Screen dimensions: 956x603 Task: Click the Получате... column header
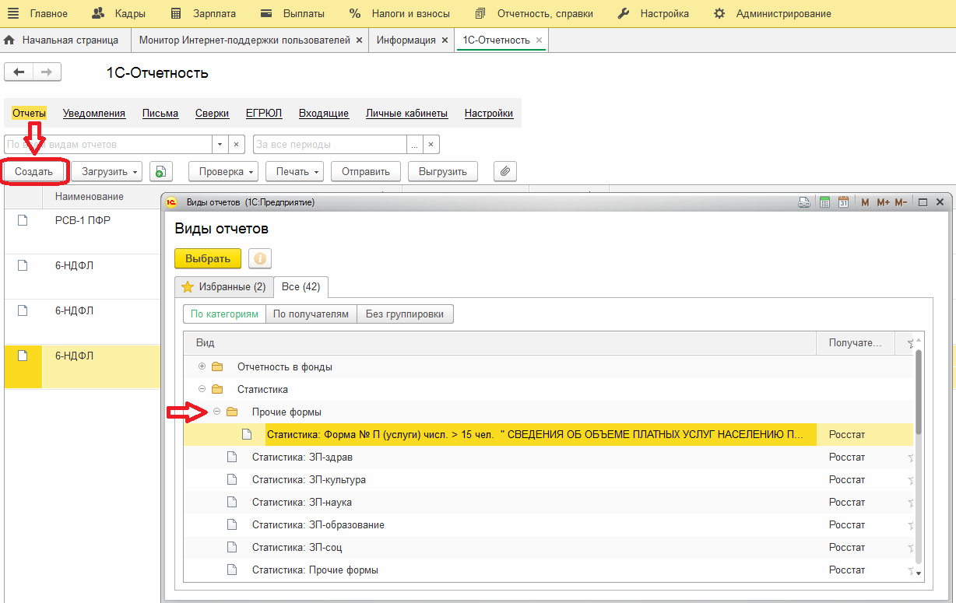click(x=855, y=343)
